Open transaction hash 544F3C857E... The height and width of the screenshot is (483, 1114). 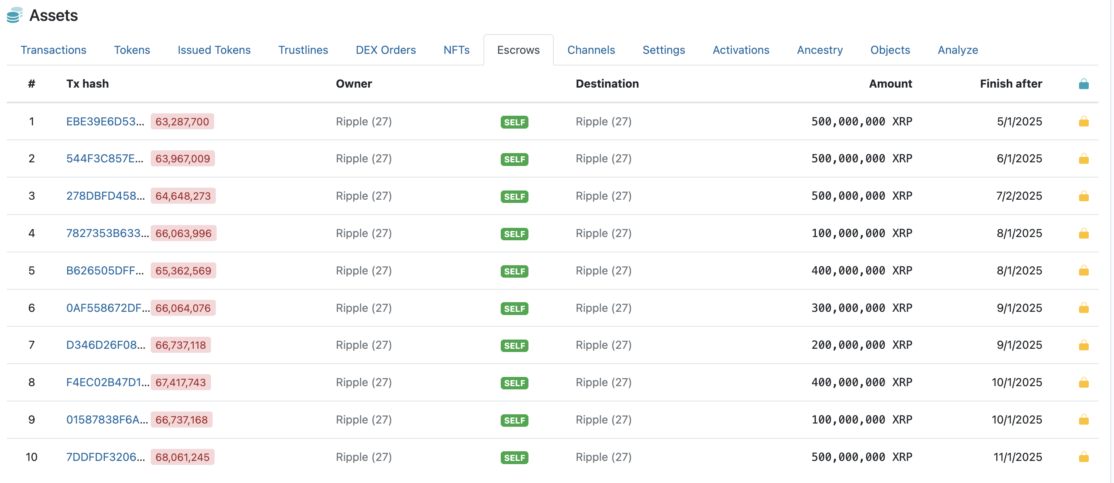click(x=104, y=159)
